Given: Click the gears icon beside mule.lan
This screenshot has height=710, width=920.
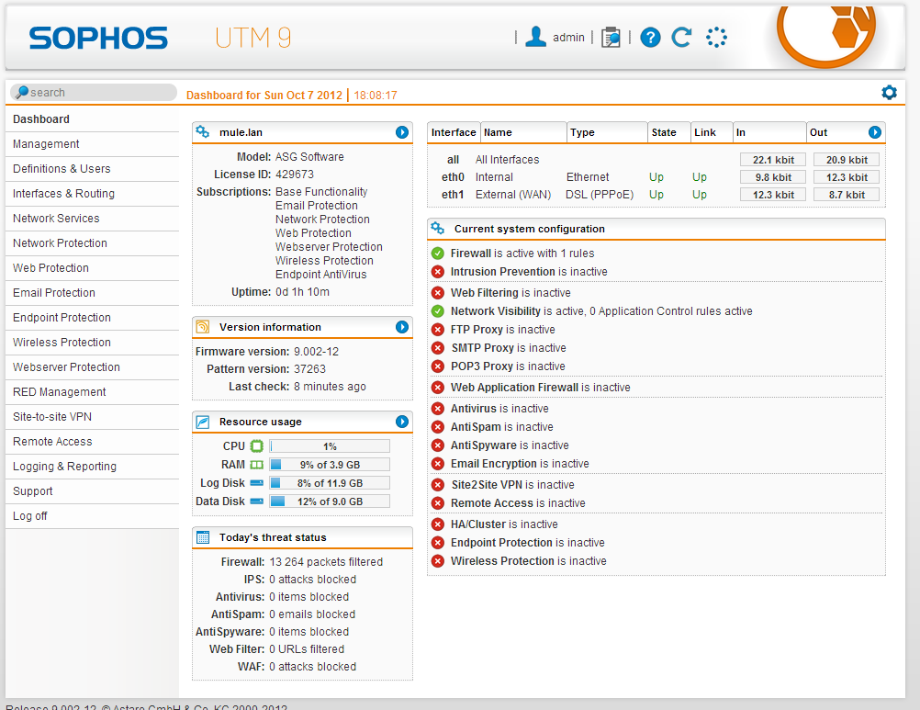Looking at the screenshot, I should 202,132.
